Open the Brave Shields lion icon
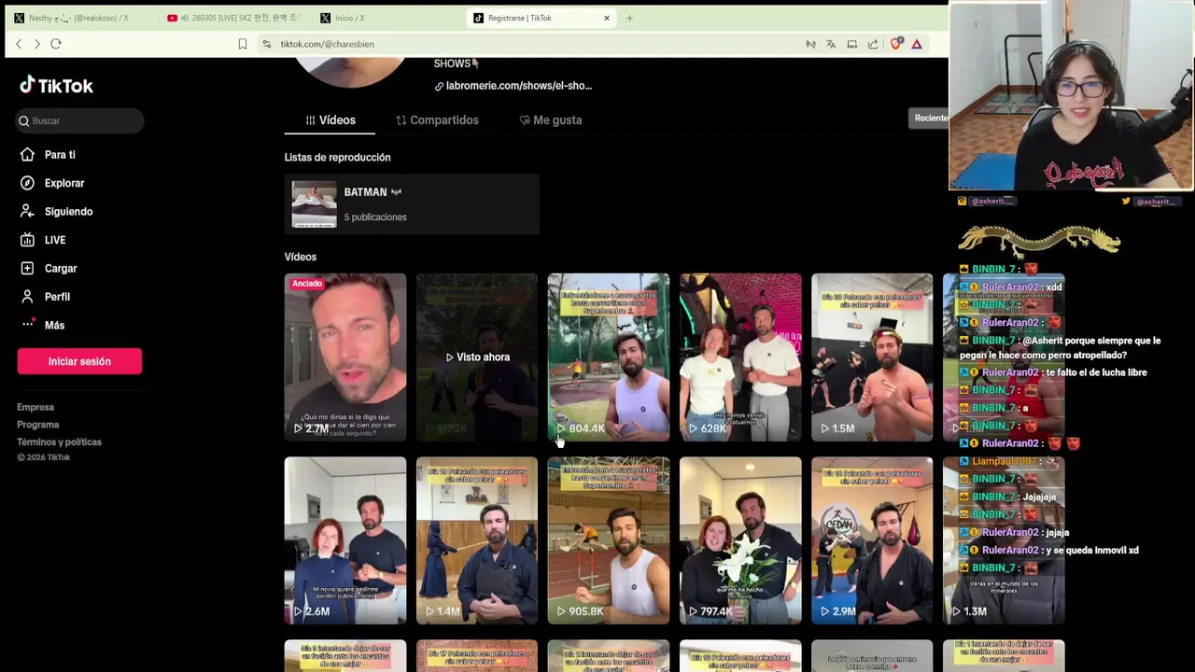Viewport: 1195px width, 672px height. click(x=896, y=44)
